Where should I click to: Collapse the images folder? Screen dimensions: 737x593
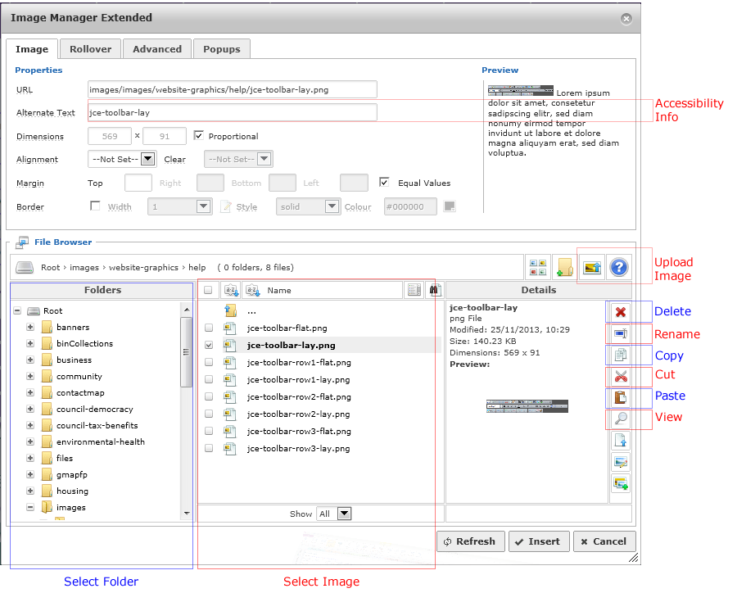[30, 507]
